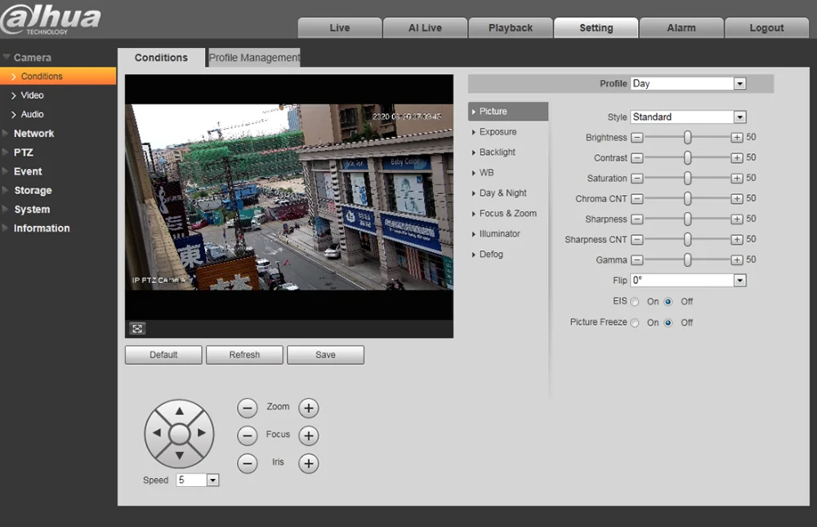Viewport: 817px width, 527px height.
Task: Select EIS Off radio button
Action: coord(668,302)
